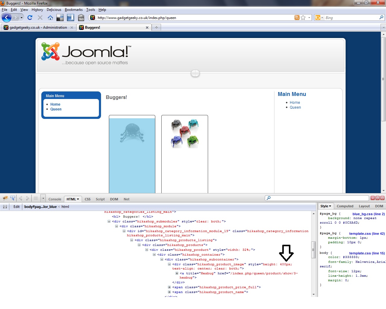This screenshot has height=309, width=386.
Task: Click the Bing search input box
Action: coord(351,18)
